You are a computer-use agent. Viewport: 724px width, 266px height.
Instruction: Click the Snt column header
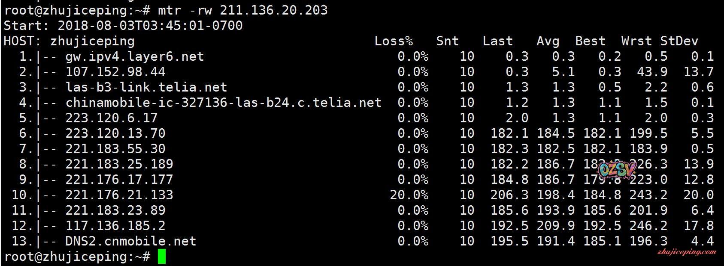coord(447,41)
